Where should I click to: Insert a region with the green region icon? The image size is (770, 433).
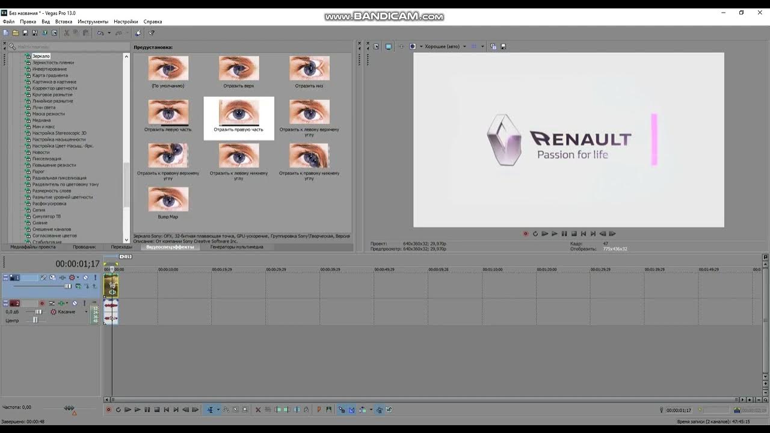(329, 410)
